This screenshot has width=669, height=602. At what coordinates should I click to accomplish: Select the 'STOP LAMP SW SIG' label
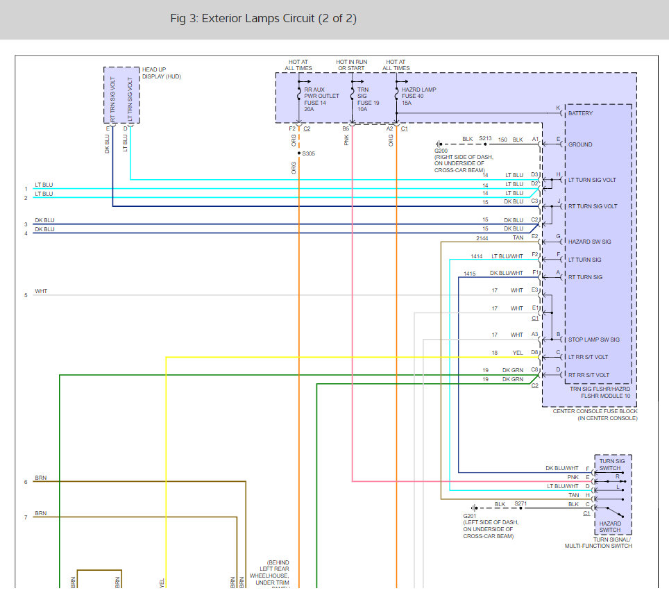(x=593, y=340)
